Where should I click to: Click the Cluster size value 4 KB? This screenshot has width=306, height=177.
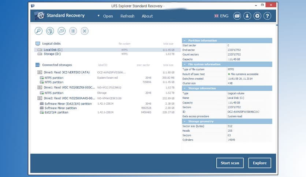230,83
